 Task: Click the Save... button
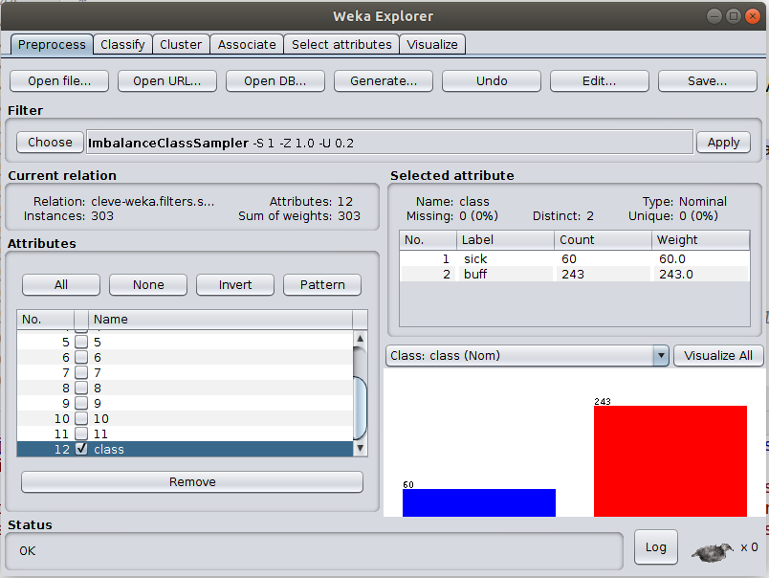coord(707,81)
